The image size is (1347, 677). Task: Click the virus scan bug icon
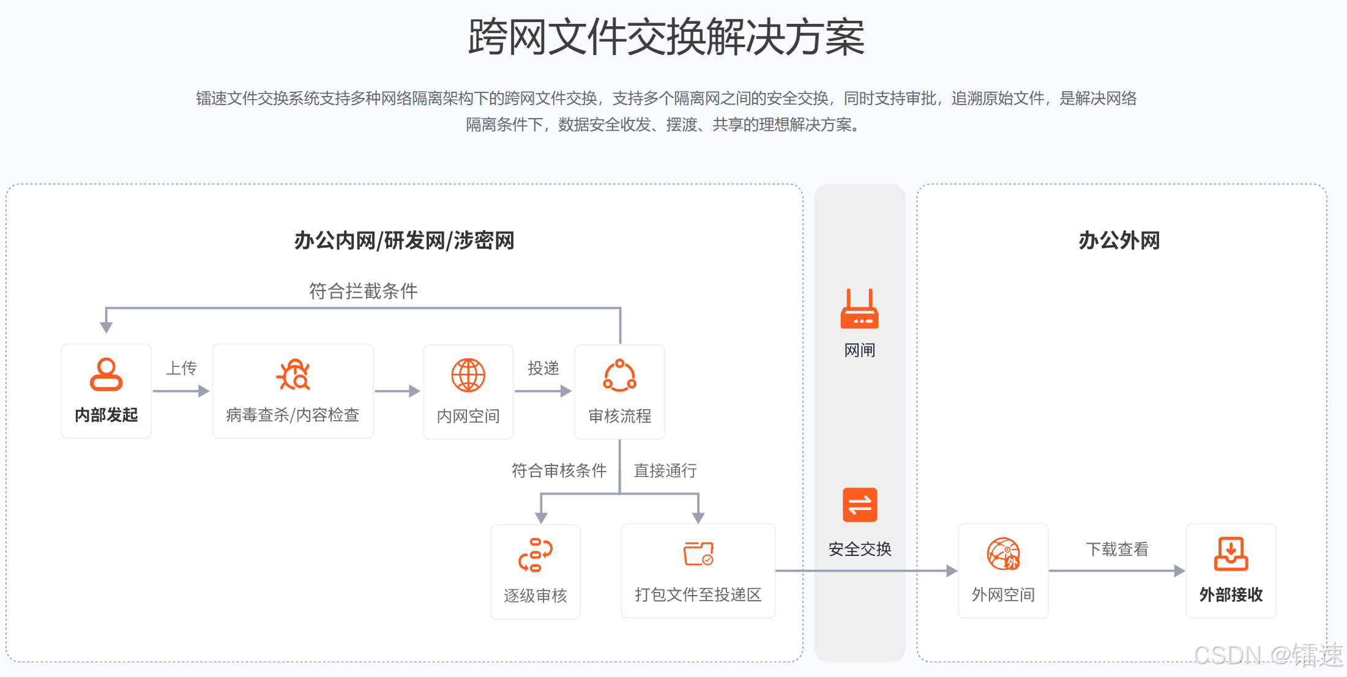[x=293, y=374]
